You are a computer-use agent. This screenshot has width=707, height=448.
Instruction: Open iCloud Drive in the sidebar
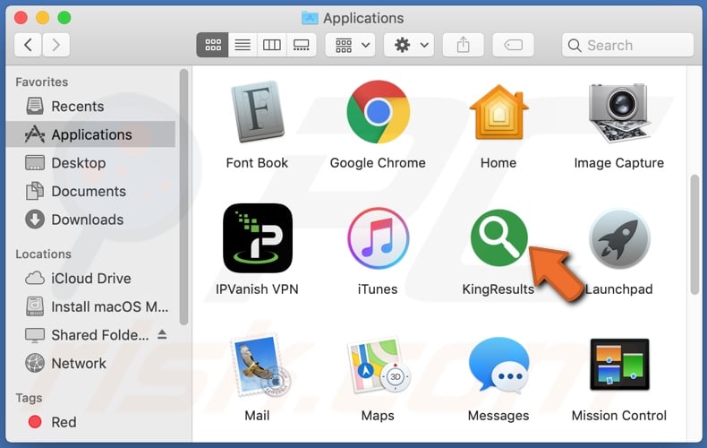click(90, 278)
